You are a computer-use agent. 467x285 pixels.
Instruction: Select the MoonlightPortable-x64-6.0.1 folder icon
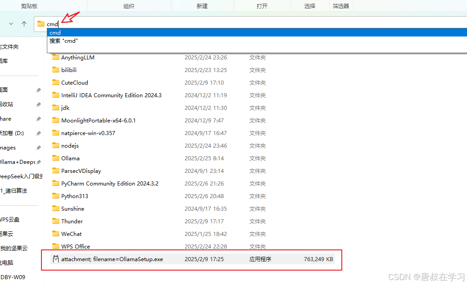click(56, 120)
